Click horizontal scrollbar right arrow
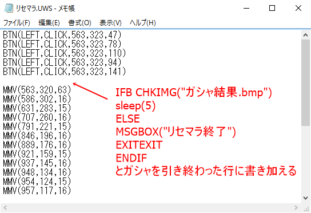Screen dimensions: 311x213 tap(296, 208)
